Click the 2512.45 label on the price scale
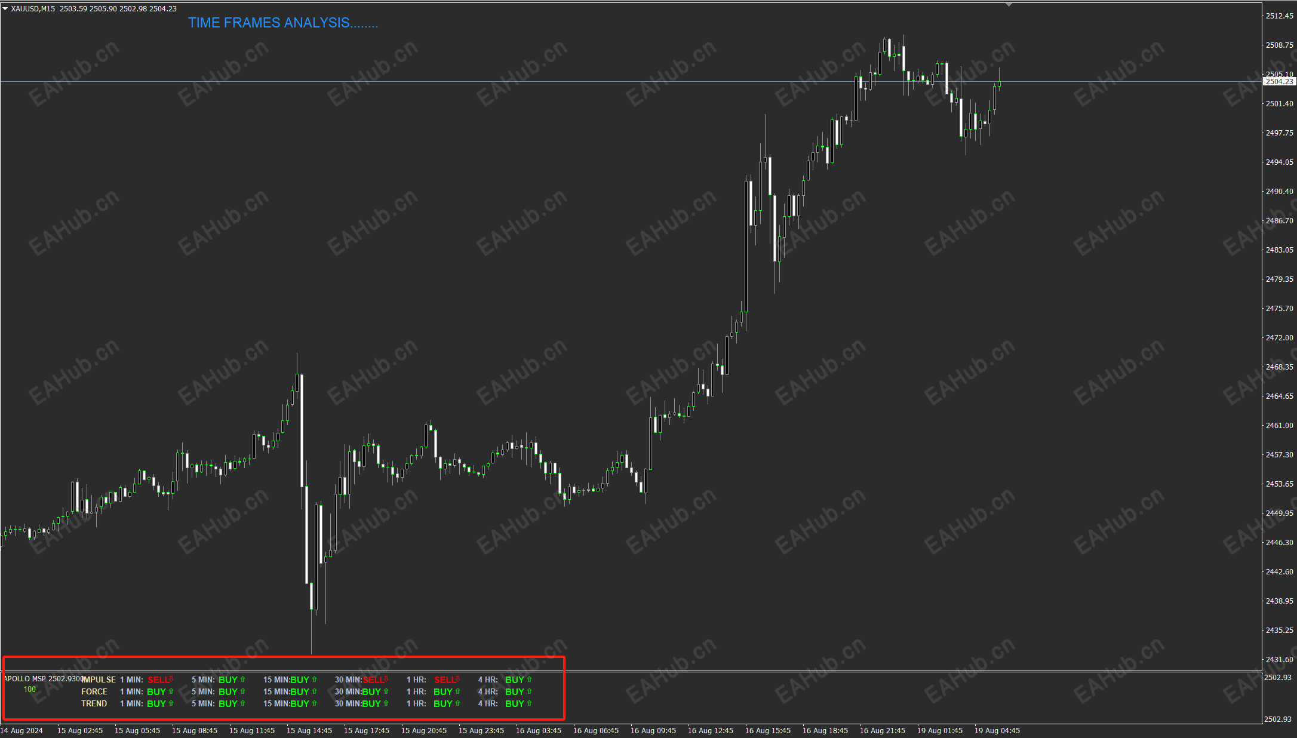Viewport: 1297px width, 738px height. [x=1279, y=16]
